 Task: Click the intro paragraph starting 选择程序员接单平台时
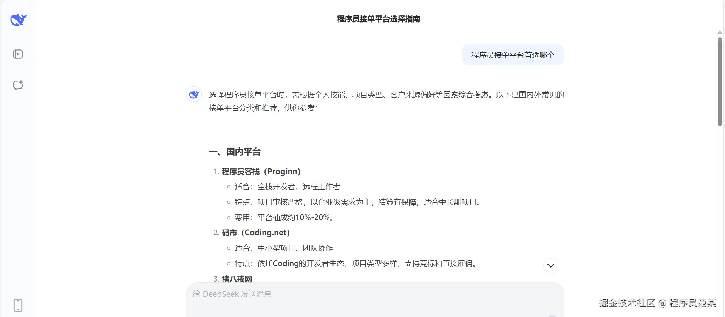[386, 101]
